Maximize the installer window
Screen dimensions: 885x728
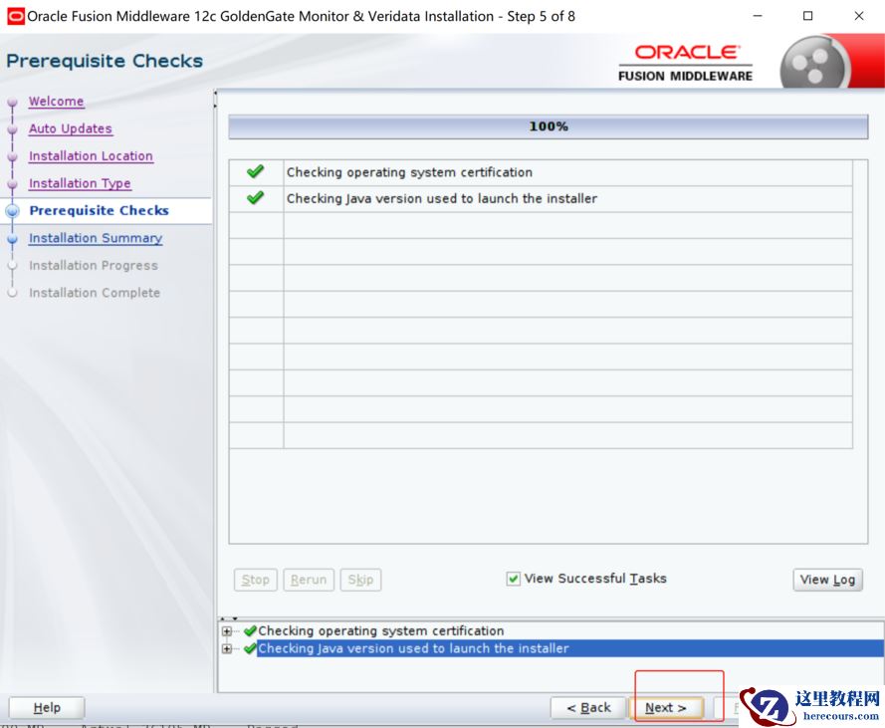(x=808, y=16)
